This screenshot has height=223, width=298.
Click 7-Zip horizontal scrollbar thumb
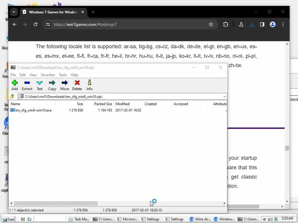point(56,204)
